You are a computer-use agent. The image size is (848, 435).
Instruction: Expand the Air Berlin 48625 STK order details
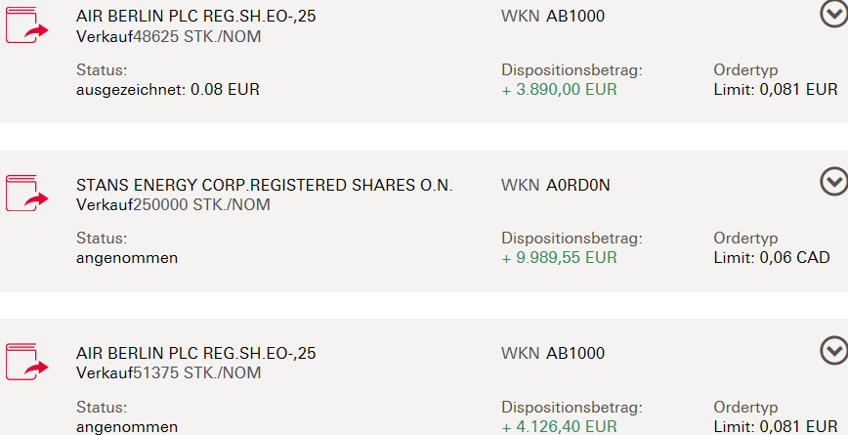[x=833, y=13]
